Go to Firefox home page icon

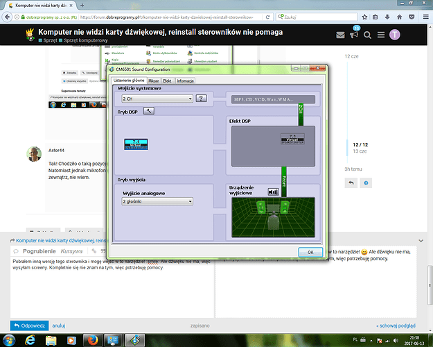coord(399,17)
